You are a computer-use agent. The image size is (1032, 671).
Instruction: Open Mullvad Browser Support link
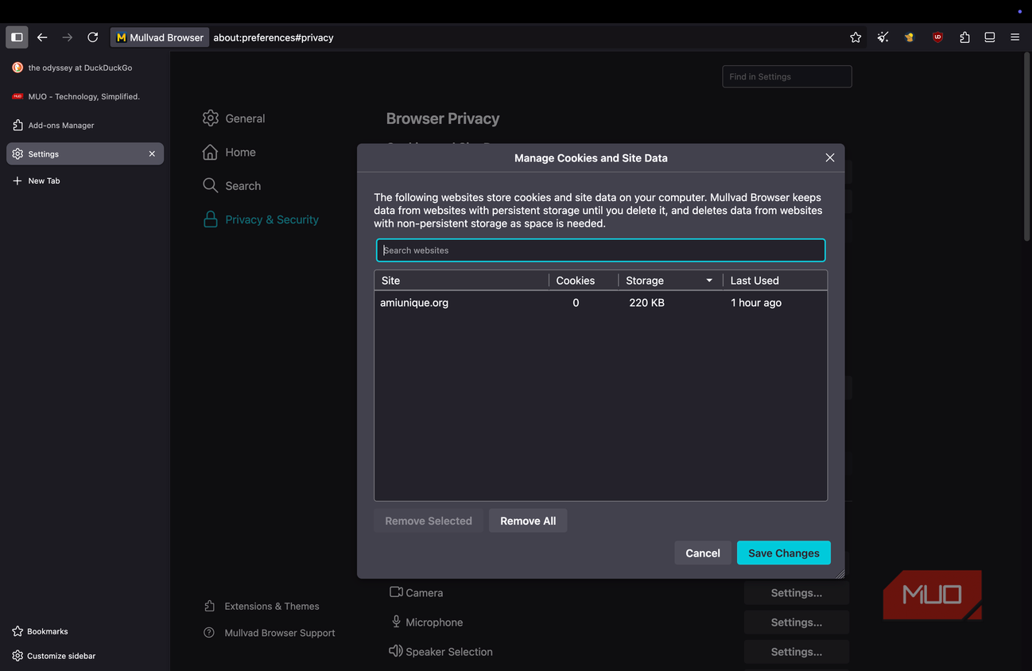(270, 633)
